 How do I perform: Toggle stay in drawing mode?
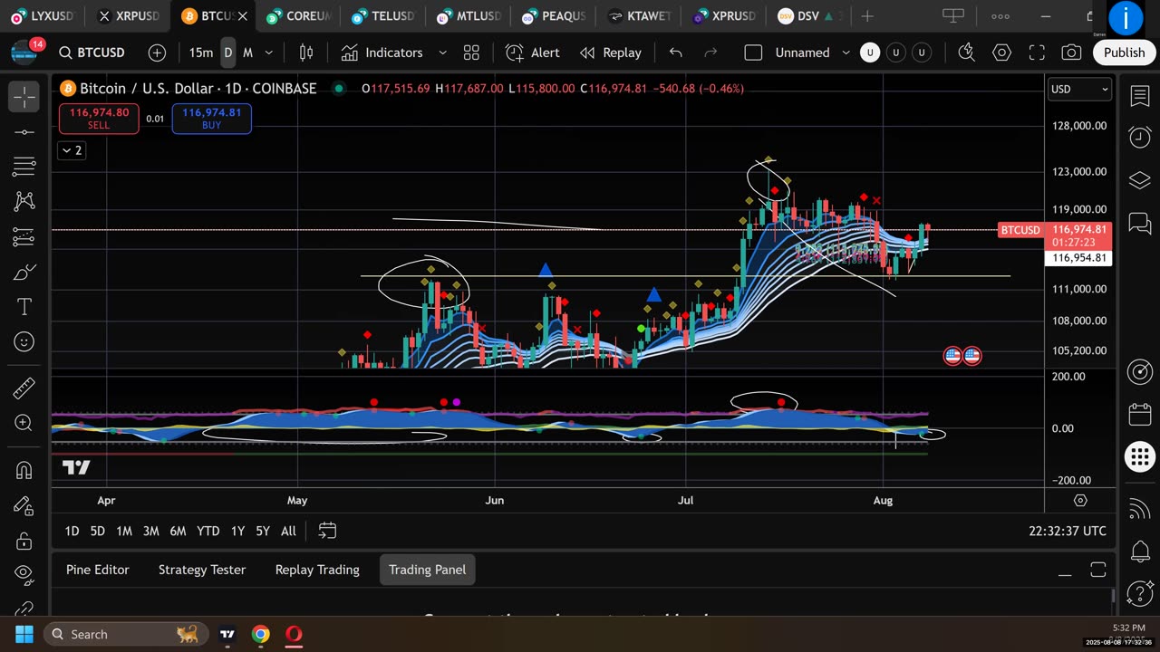[24, 505]
